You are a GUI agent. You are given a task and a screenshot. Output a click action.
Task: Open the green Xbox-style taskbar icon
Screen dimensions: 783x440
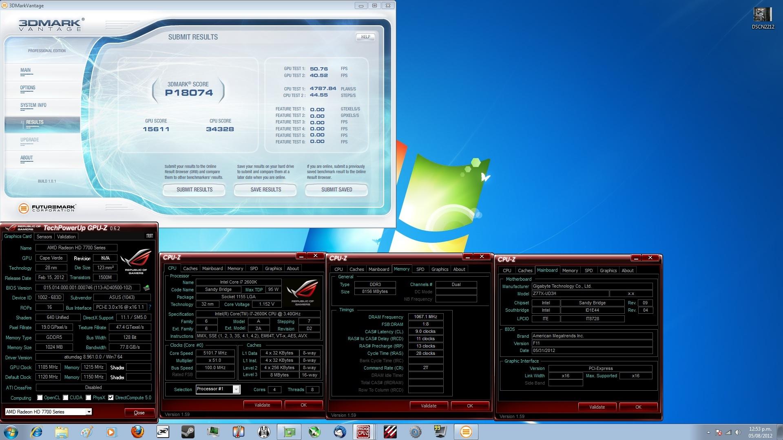[x=314, y=431]
